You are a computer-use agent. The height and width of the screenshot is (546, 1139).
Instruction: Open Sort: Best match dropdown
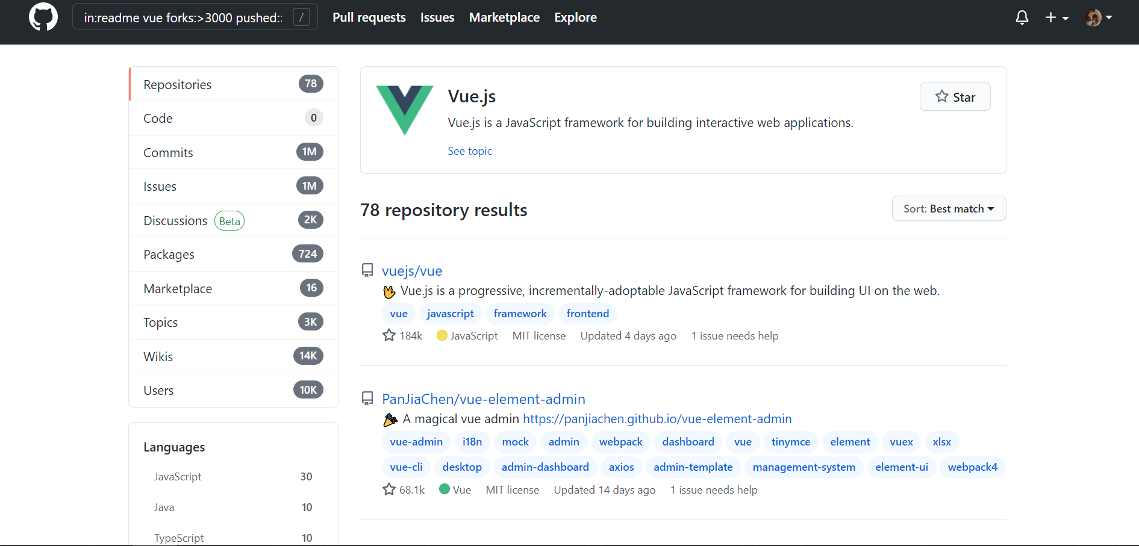pyautogui.click(x=949, y=208)
